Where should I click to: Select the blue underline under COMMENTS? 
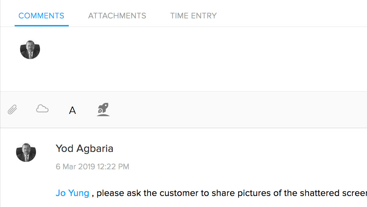42,25
